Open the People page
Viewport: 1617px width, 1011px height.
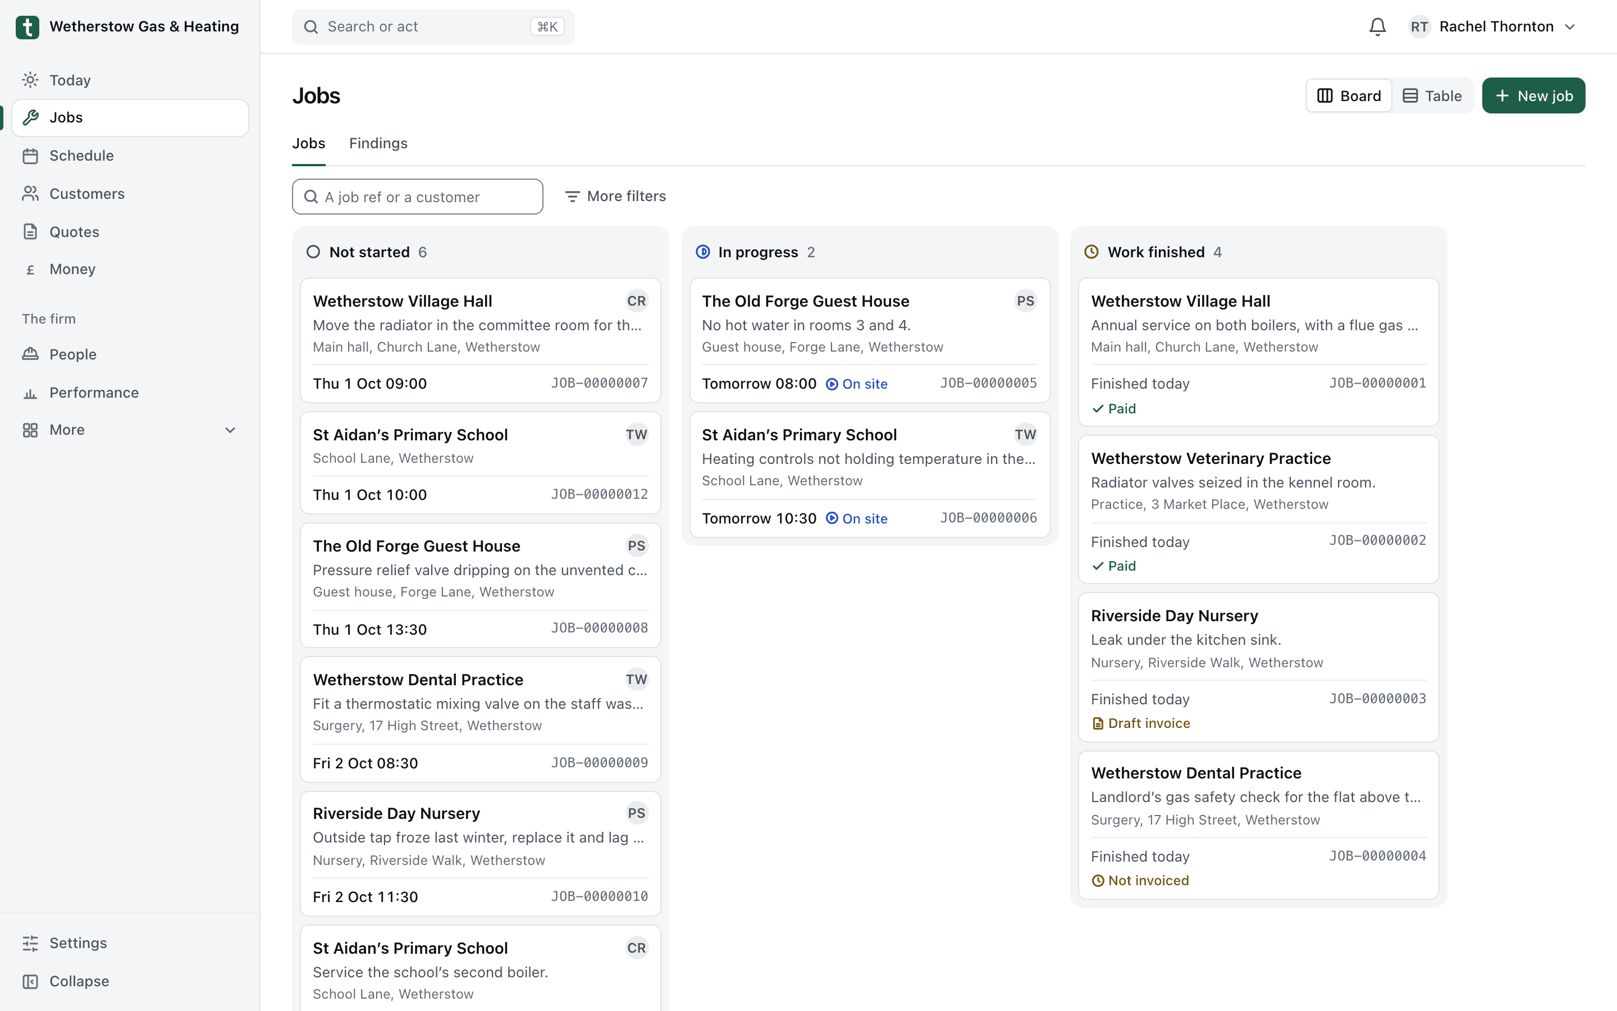(x=130, y=354)
